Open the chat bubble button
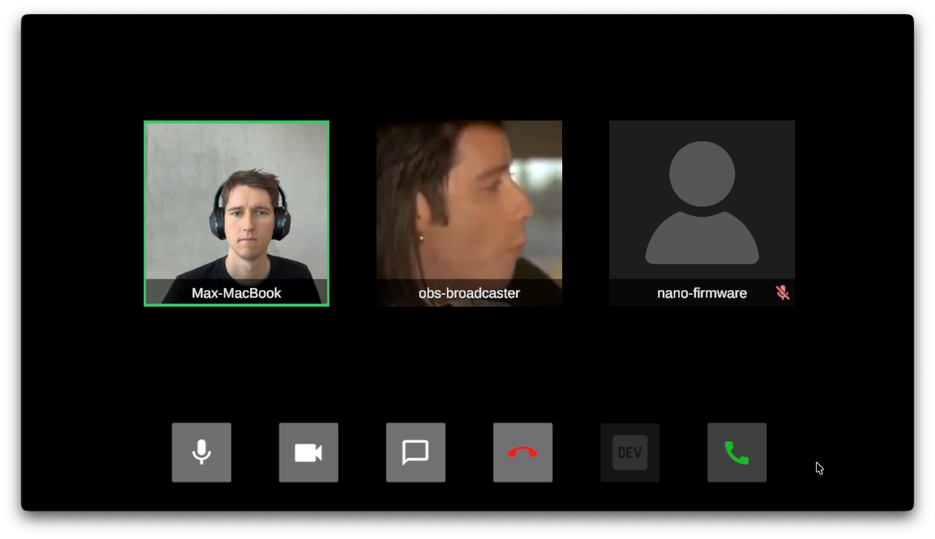This screenshot has height=539, width=935. [415, 452]
